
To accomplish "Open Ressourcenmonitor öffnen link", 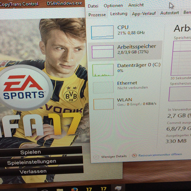I will [x=157, y=155].
